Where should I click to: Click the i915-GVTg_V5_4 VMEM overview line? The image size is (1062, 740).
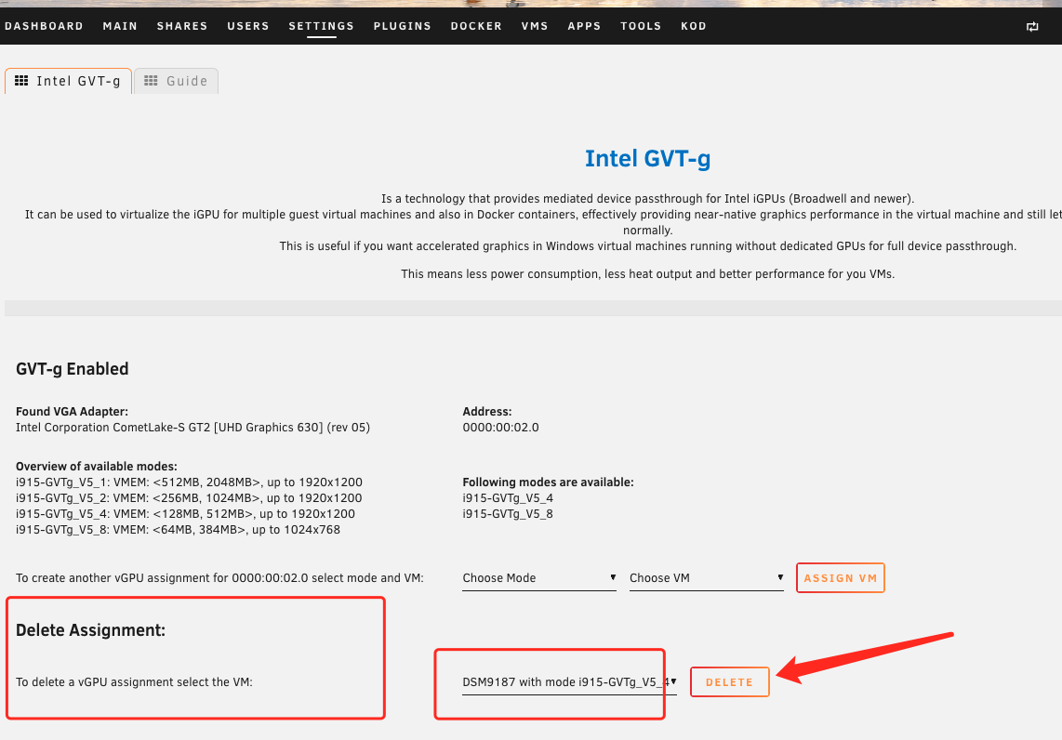tap(186, 514)
